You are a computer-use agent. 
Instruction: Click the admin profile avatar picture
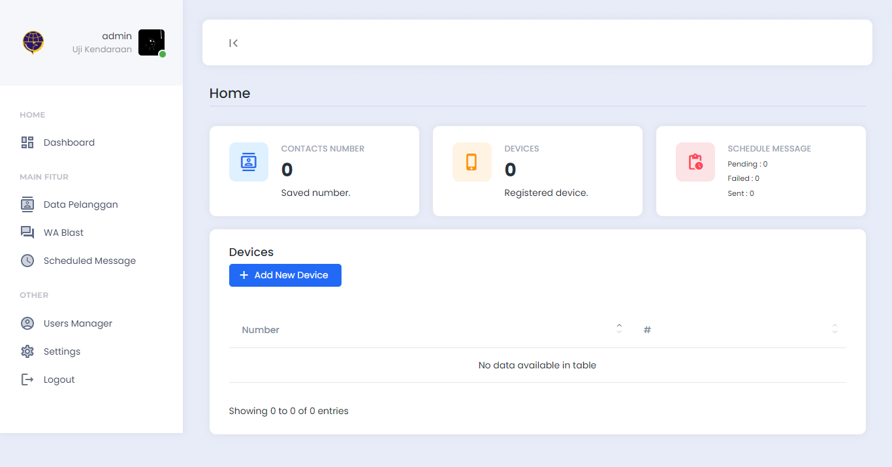tap(151, 42)
